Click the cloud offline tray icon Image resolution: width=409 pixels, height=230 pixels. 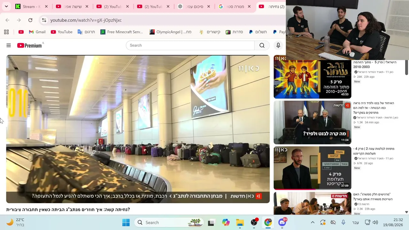333,223
